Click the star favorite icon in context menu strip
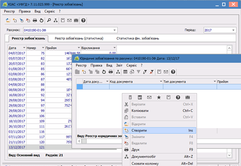This screenshot has width=241, height=166. (159, 97)
